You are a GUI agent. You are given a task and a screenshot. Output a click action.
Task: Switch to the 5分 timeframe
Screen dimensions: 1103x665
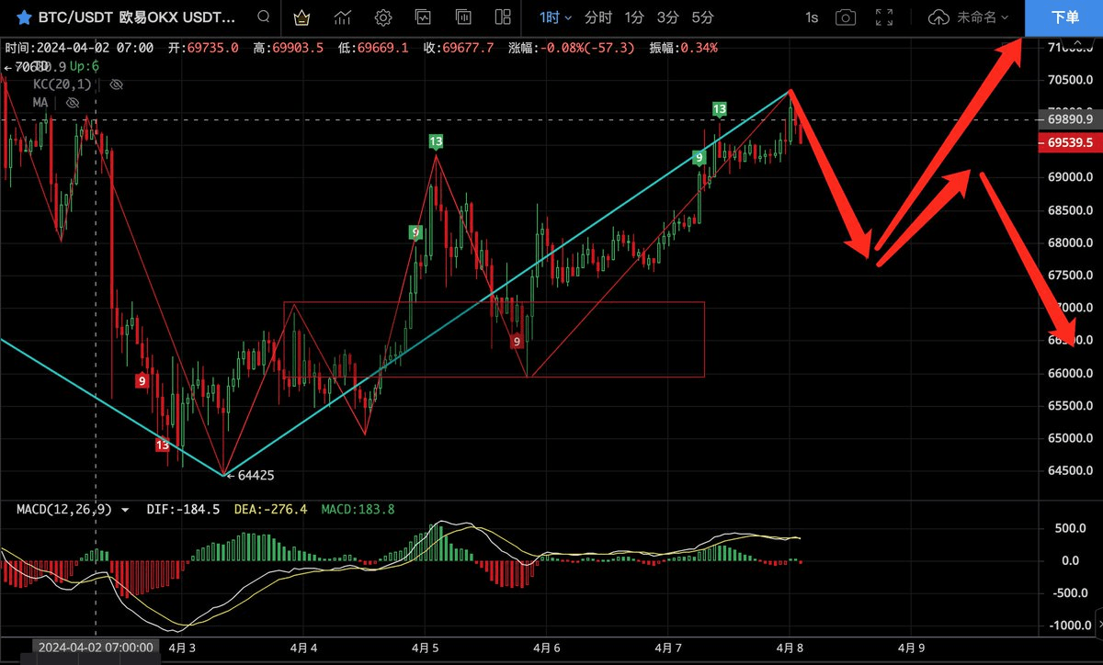(702, 17)
